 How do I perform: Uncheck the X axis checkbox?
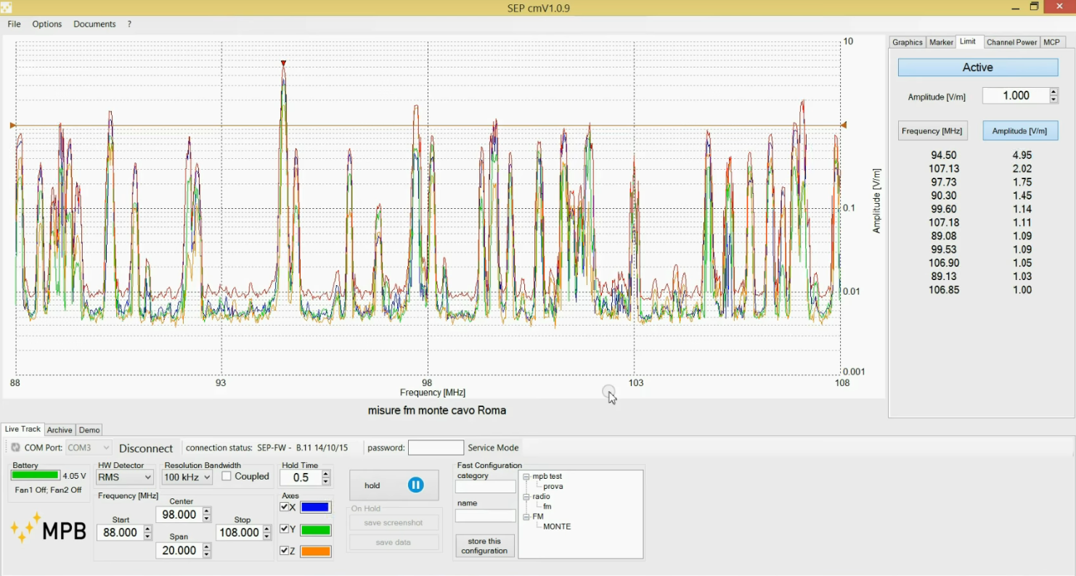pyautogui.click(x=285, y=507)
